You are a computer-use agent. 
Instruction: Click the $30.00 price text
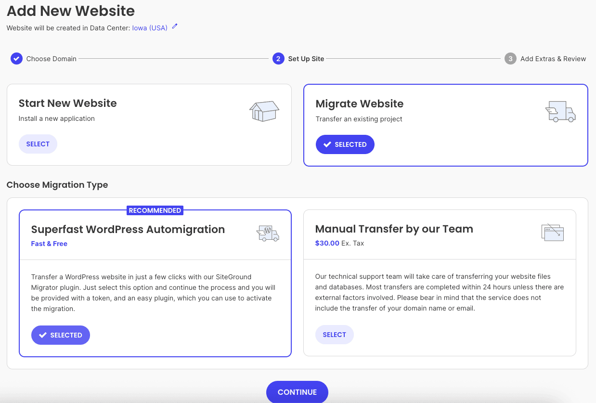[327, 243]
